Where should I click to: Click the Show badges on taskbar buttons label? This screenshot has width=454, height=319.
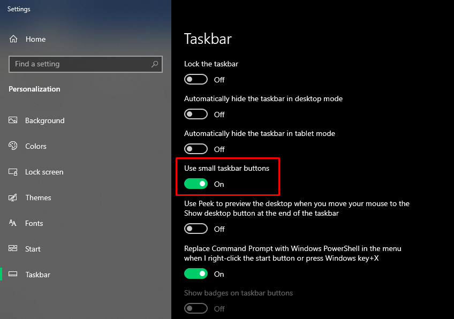point(238,293)
